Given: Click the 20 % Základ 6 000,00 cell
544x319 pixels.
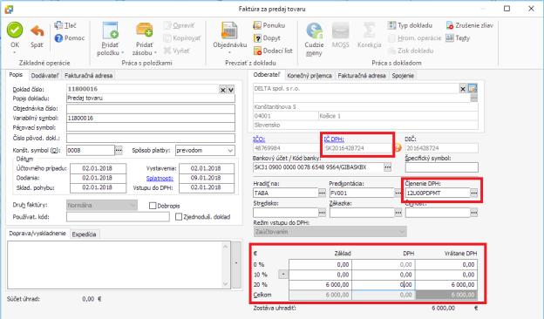Looking at the screenshot, I should (x=320, y=285).
